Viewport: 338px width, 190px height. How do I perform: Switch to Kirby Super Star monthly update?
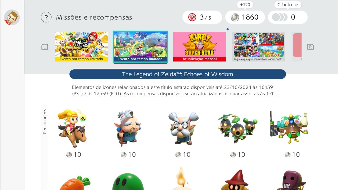[x=200, y=47]
